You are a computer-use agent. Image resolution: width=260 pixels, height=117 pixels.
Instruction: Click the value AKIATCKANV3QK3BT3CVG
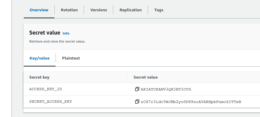(166, 89)
